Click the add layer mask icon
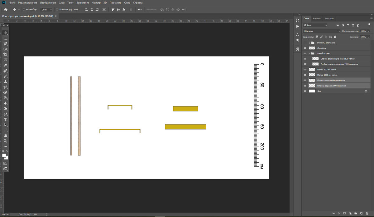Viewport: 374px width, 217px height. coord(344,213)
